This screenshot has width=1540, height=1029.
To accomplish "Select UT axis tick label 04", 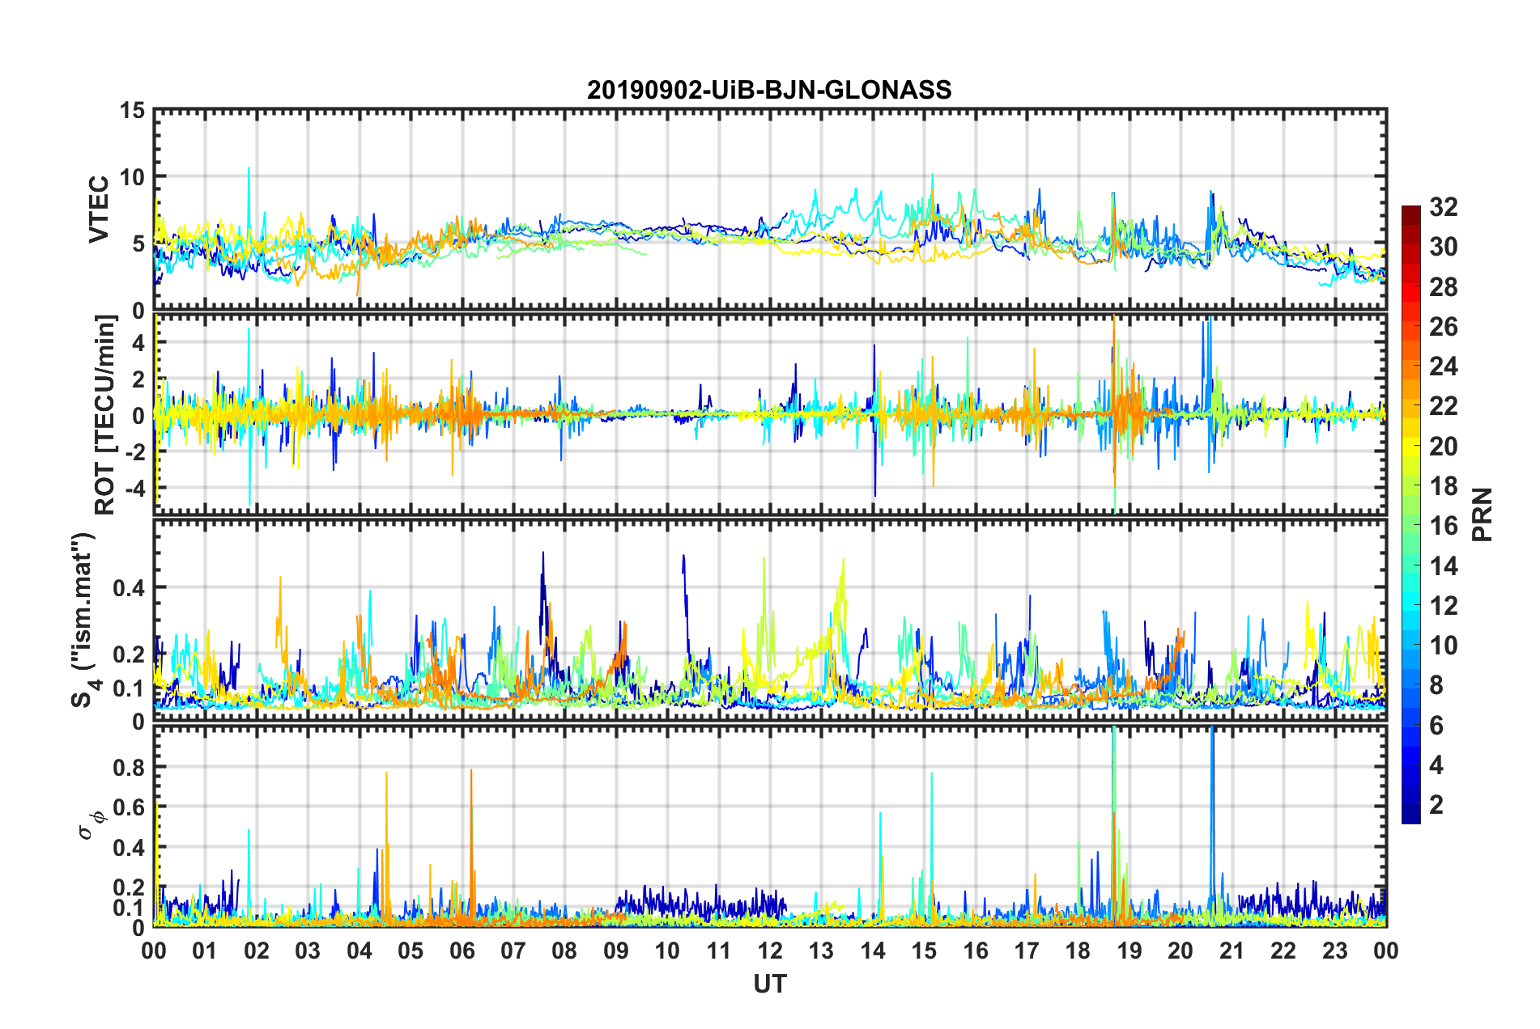I will (x=359, y=951).
